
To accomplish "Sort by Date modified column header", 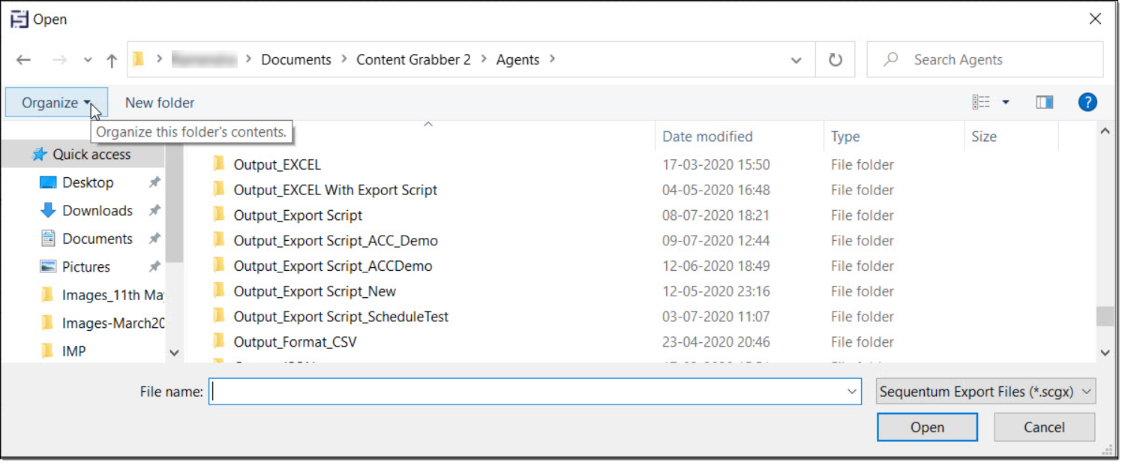I will click(x=707, y=137).
